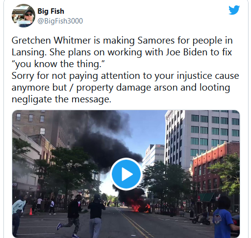Viewport: 251px width, 238px height.
Task: Open Big Fish's profile picture
Action: [x=24, y=16]
